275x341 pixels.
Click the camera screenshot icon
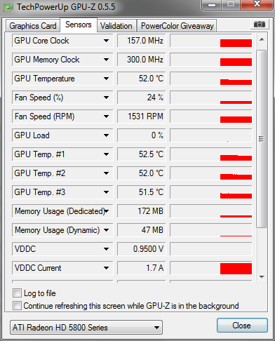click(x=259, y=24)
